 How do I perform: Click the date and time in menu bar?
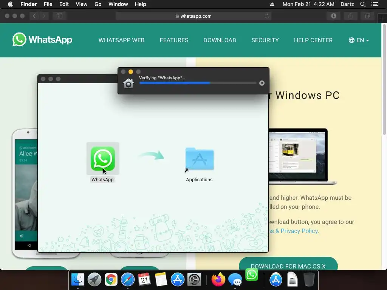tap(308, 4)
